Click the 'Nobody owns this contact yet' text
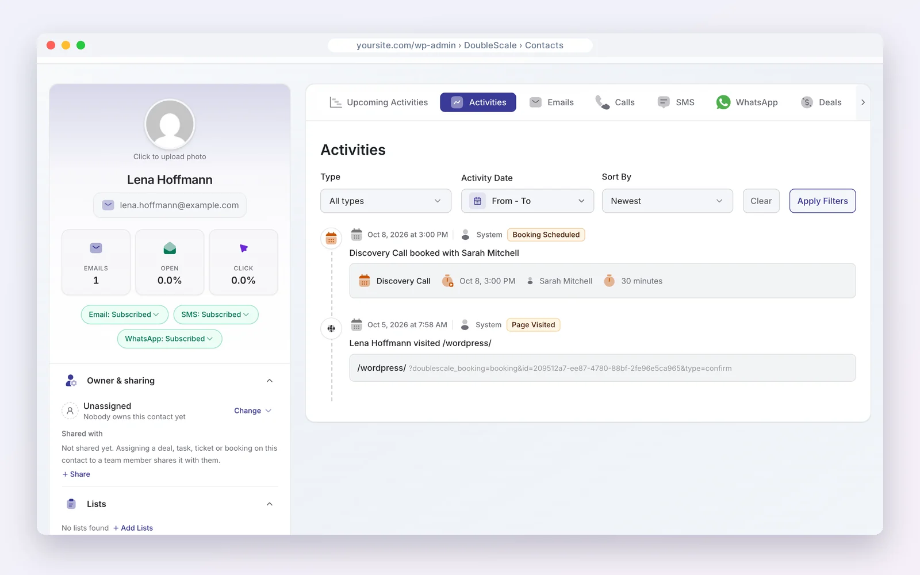The height and width of the screenshot is (575, 920). (x=135, y=417)
